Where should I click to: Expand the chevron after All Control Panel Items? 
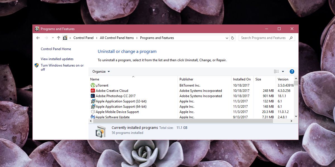coord(137,38)
